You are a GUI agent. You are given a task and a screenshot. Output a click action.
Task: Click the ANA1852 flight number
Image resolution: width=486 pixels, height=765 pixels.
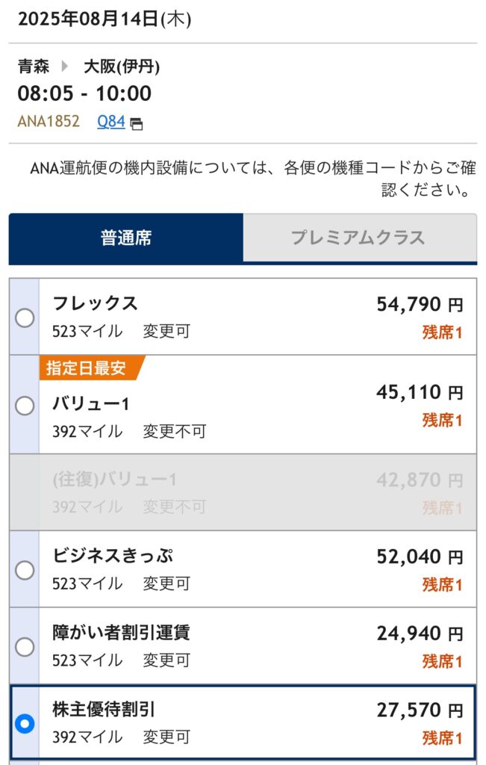49,121
